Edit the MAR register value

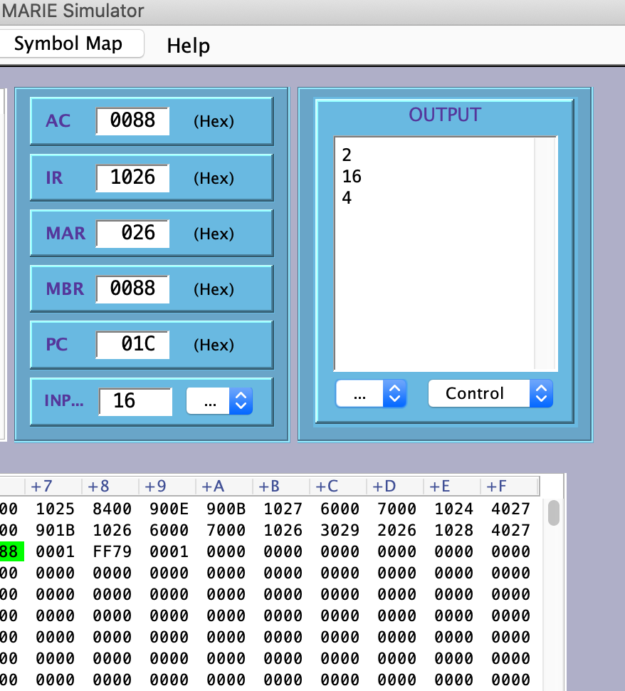click(132, 233)
